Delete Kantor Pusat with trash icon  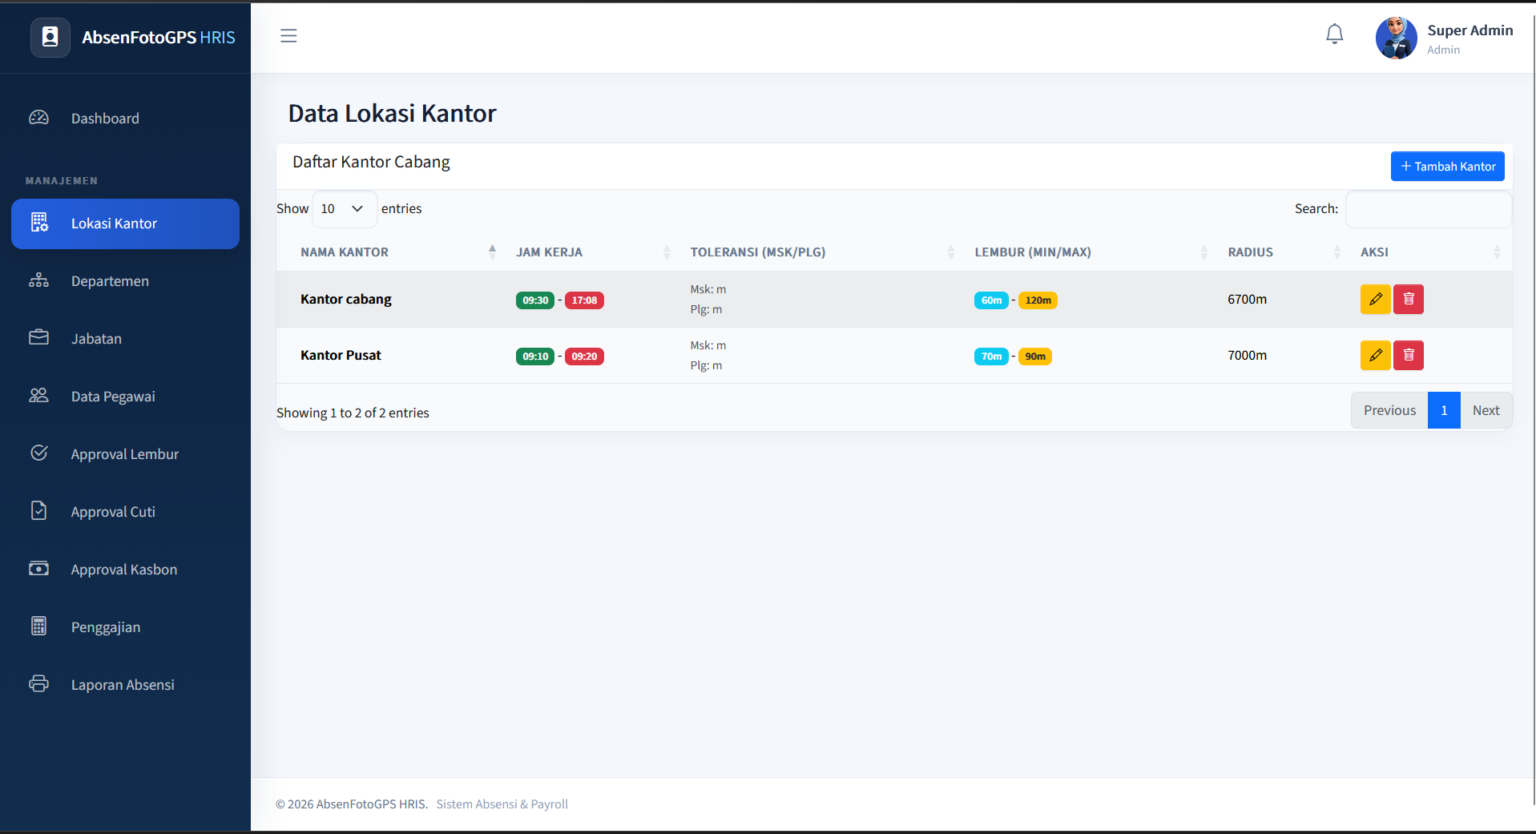point(1408,355)
